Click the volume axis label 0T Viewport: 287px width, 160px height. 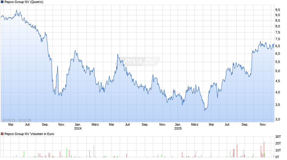coord(277,157)
